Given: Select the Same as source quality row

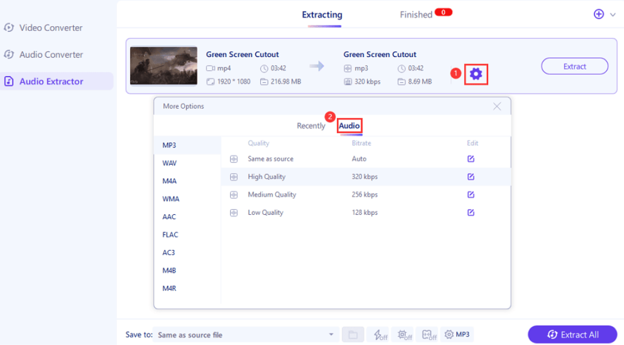Looking at the screenshot, I should point(366,159).
